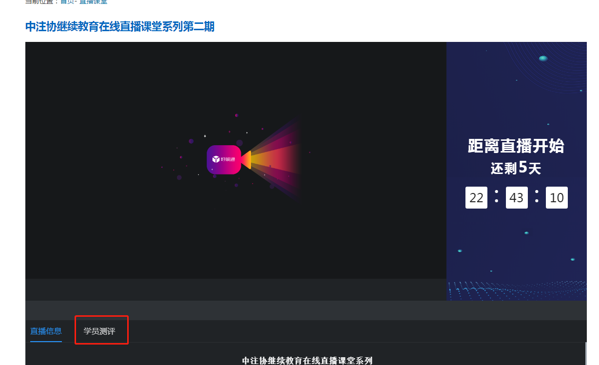Switch to the 学员测评 tab
The image size is (599, 365).
coord(99,331)
